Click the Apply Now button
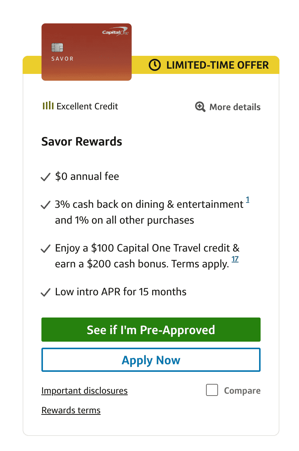Image resolution: width=299 pixels, height=451 pixels. pos(151,360)
